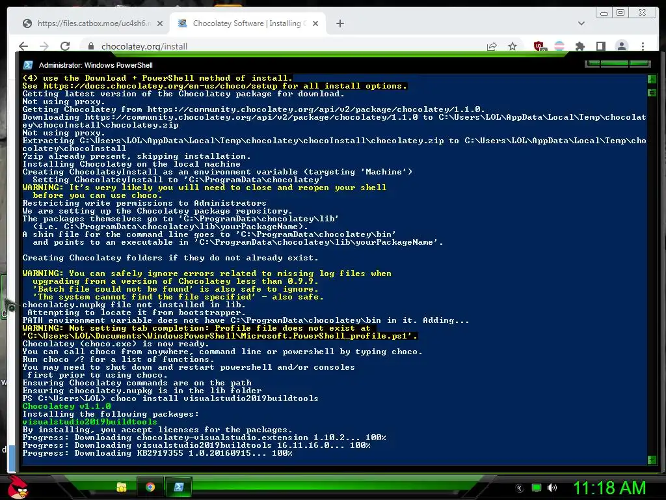Go back in Chrome
Screen dimensions: 666x500
[23, 46]
